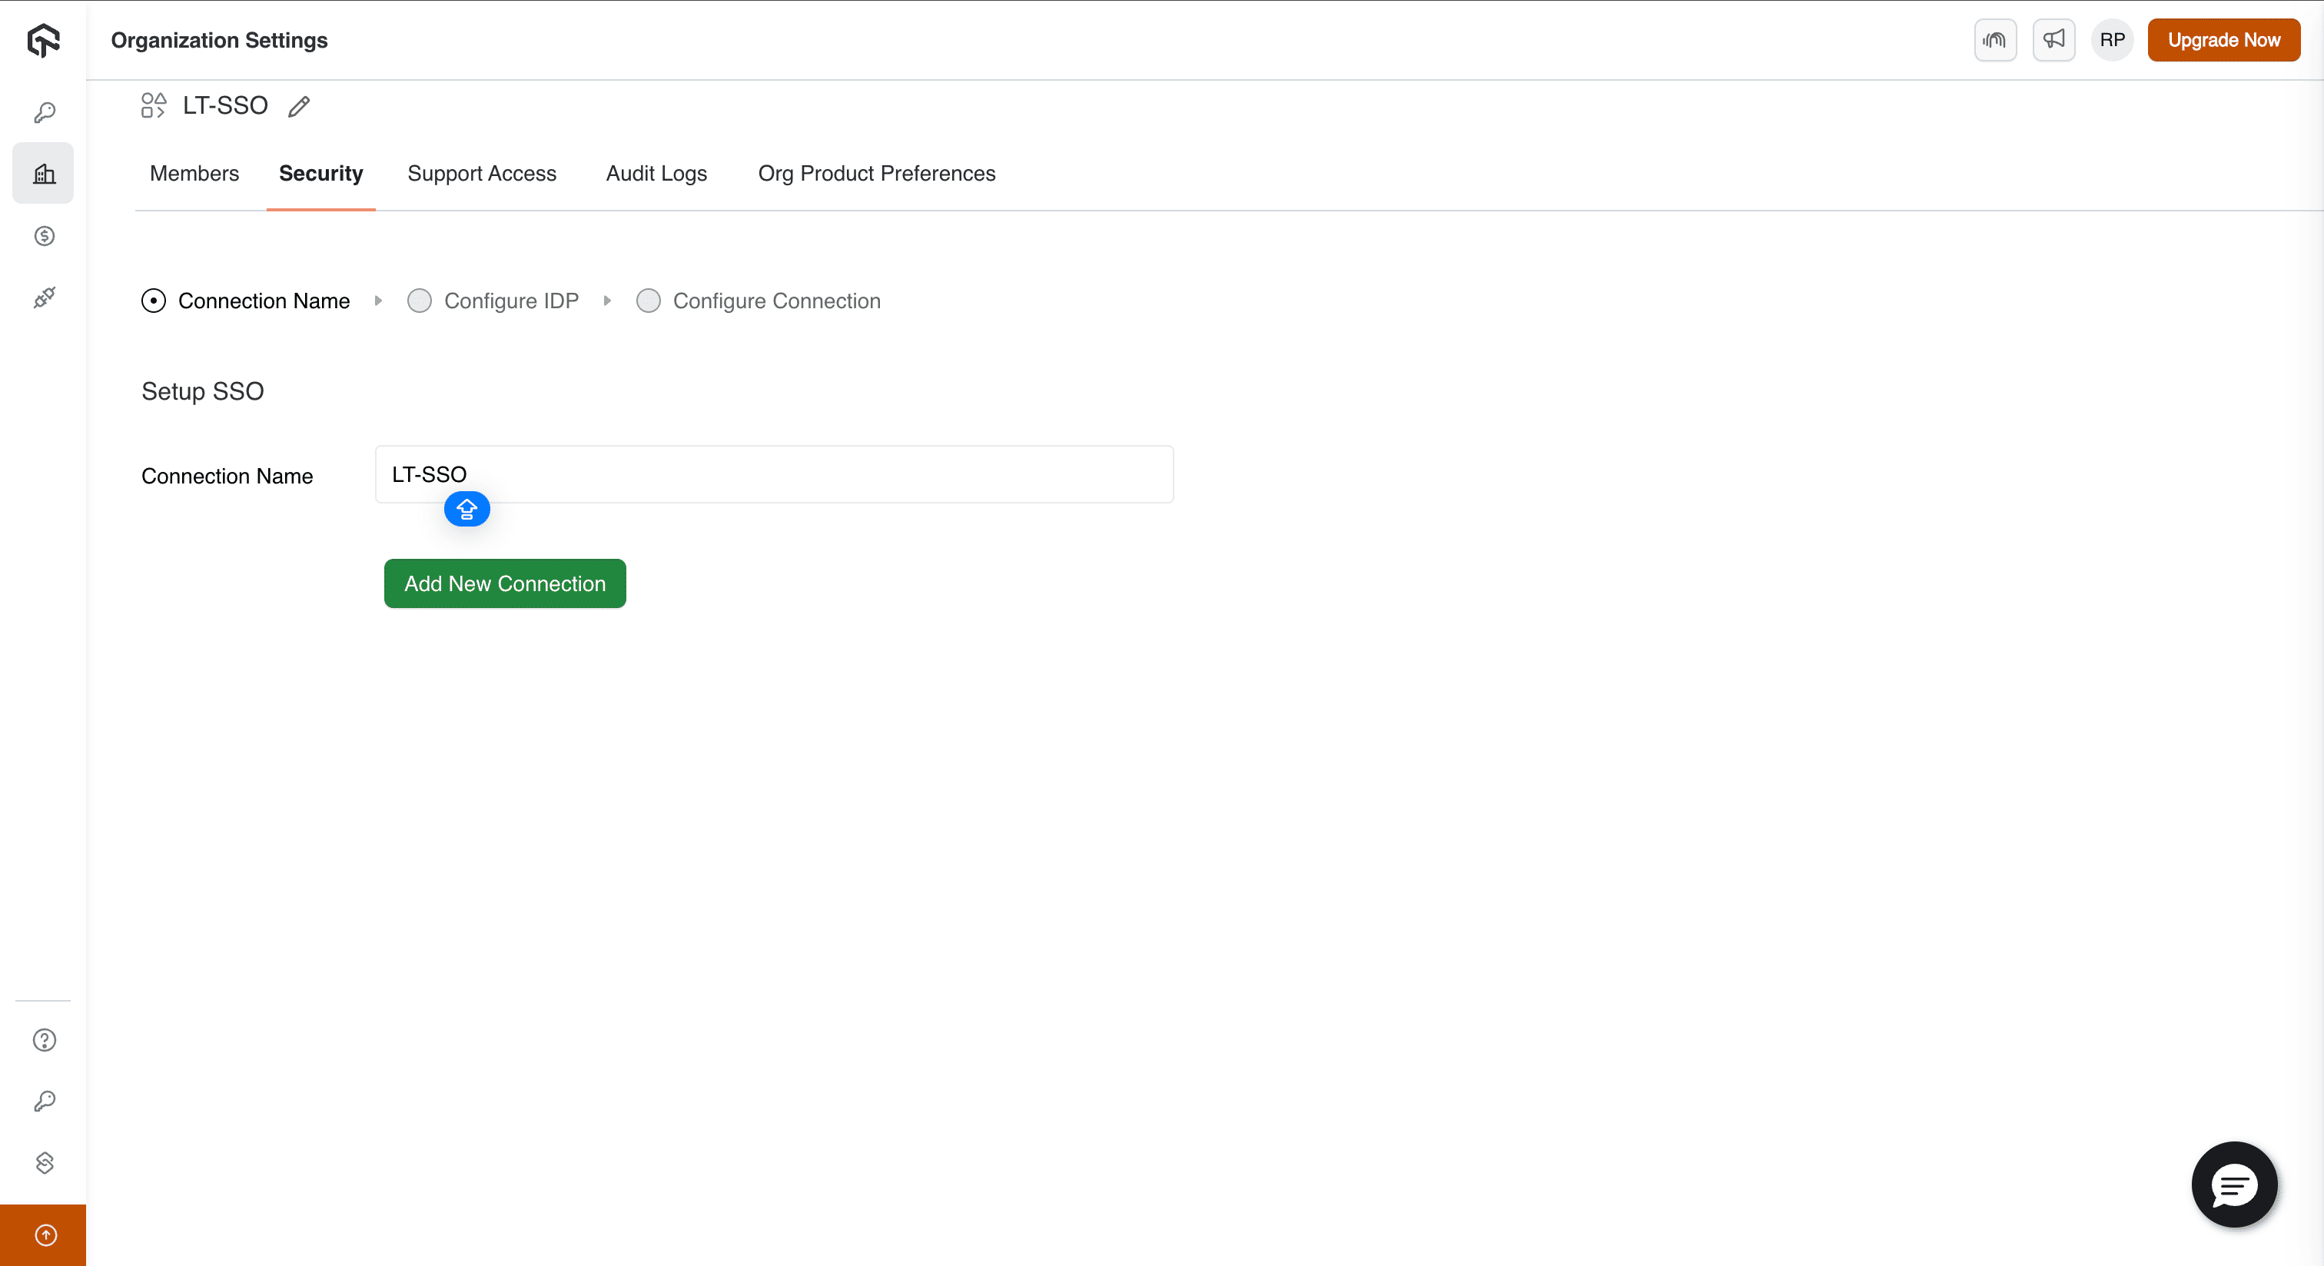Click the Upgrade Now button
The image size is (2324, 1266).
2224,40
